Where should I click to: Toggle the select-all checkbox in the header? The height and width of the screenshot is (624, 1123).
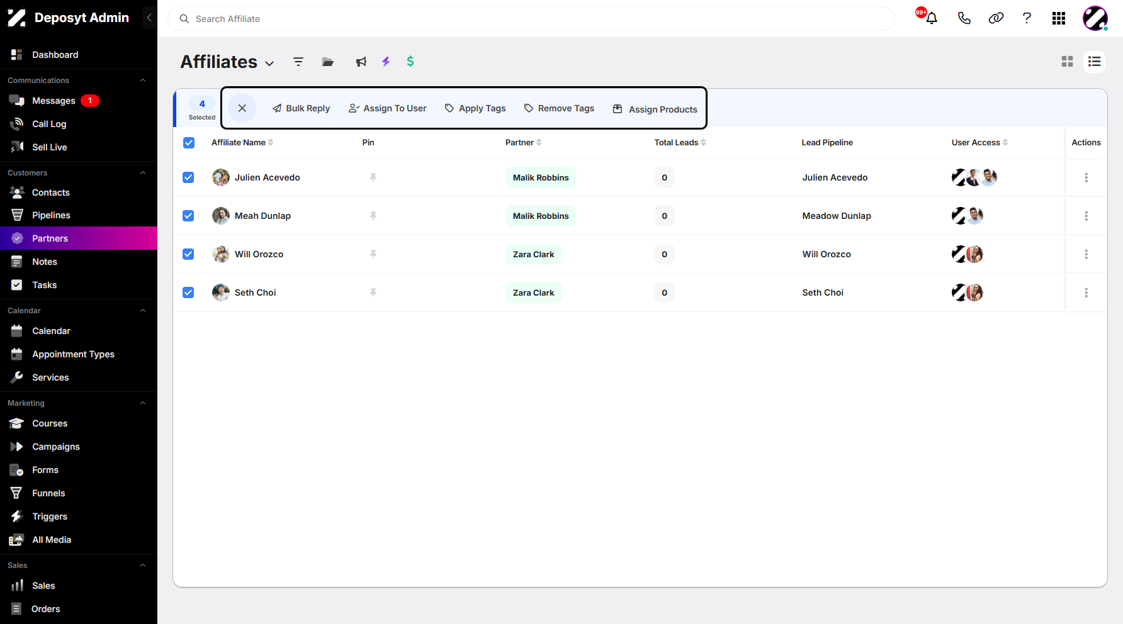[189, 143]
